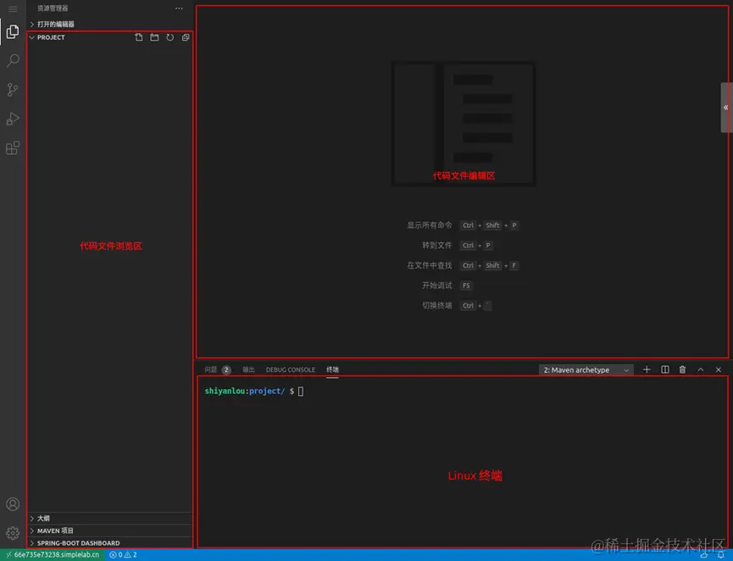Expand the 大纲 outline section

pyautogui.click(x=110, y=518)
